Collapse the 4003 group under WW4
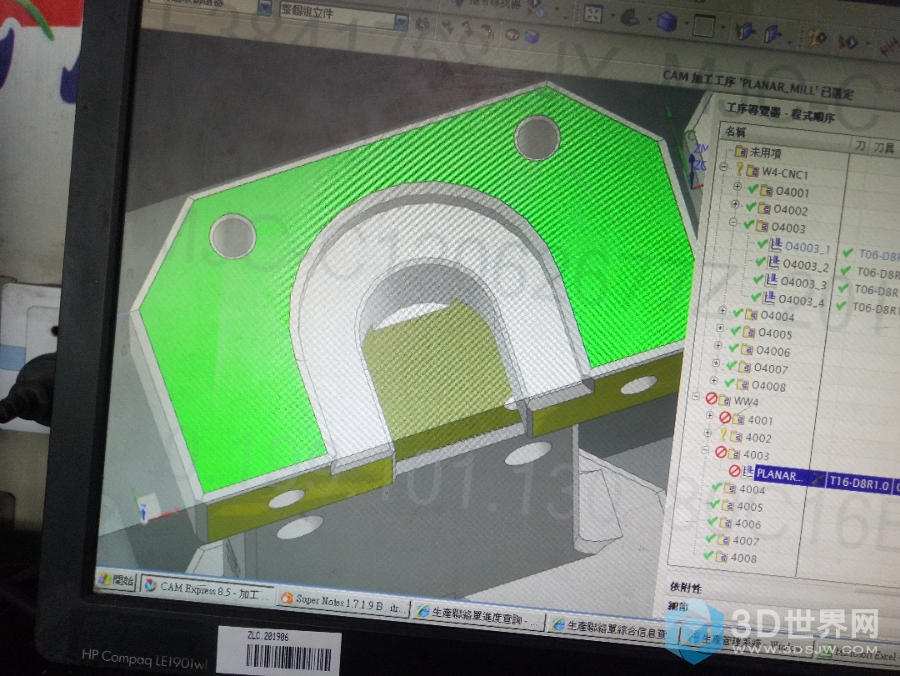 706,450
